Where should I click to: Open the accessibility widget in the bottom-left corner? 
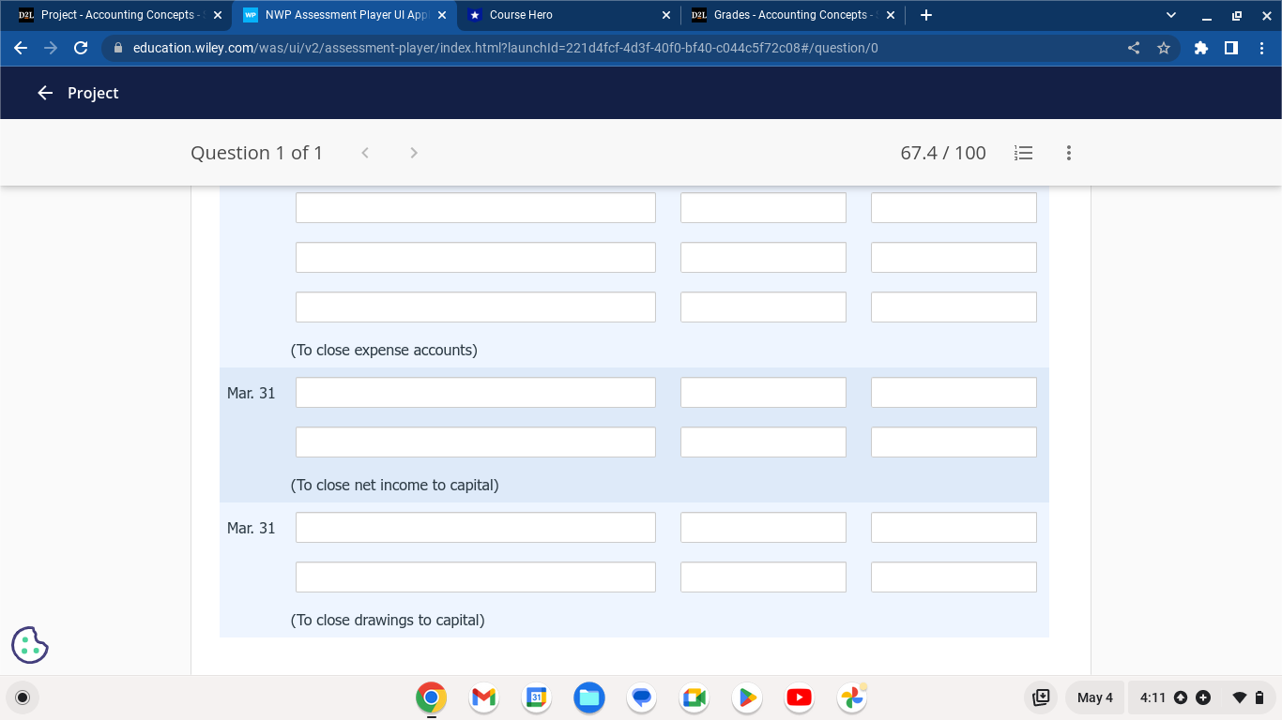[29, 644]
